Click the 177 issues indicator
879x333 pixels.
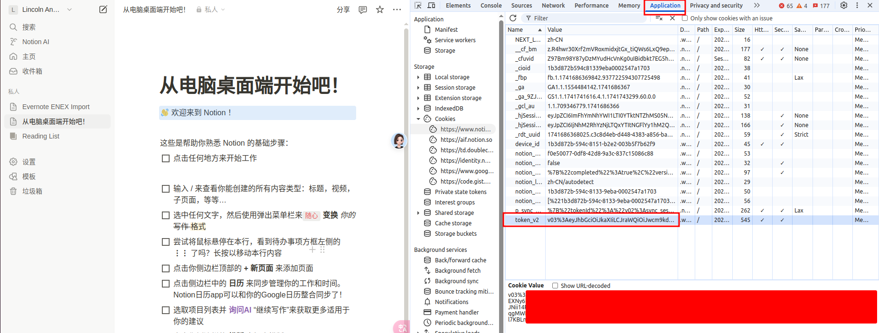click(x=822, y=6)
